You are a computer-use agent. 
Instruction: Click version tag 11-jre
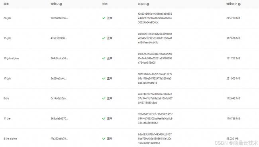coord(7,119)
